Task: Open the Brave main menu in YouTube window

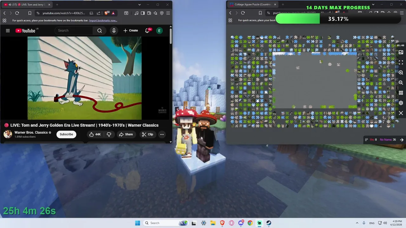Action: tap(168, 13)
